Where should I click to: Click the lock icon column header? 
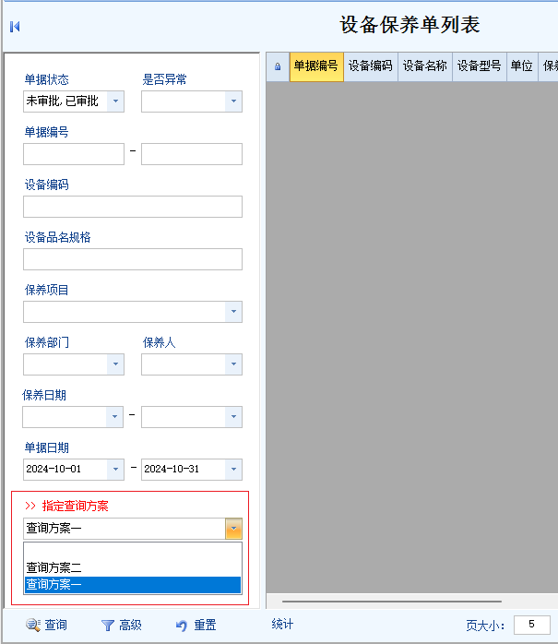[278, 66]
